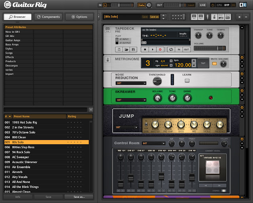
Task: Enable LIVE view
Action: (x=203, y=5)
